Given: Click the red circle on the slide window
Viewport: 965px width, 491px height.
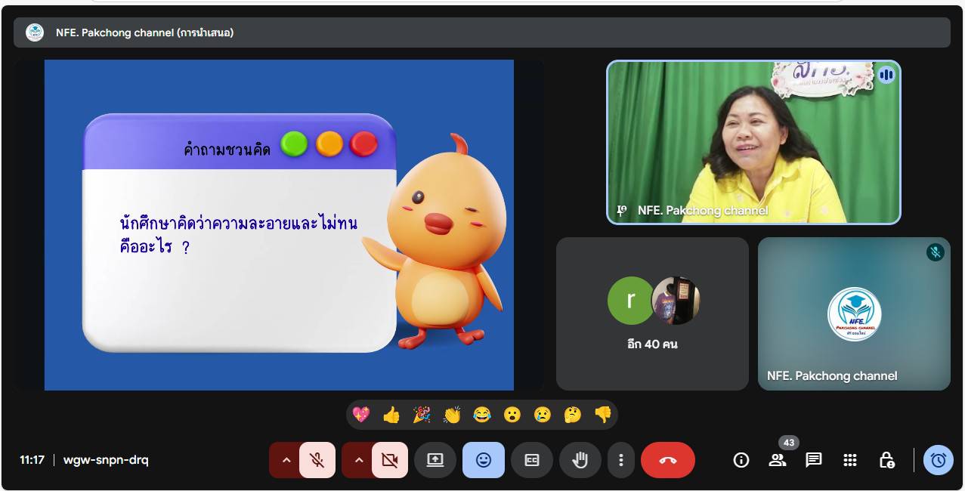Looking at the screenshot, I should (363, 144).
